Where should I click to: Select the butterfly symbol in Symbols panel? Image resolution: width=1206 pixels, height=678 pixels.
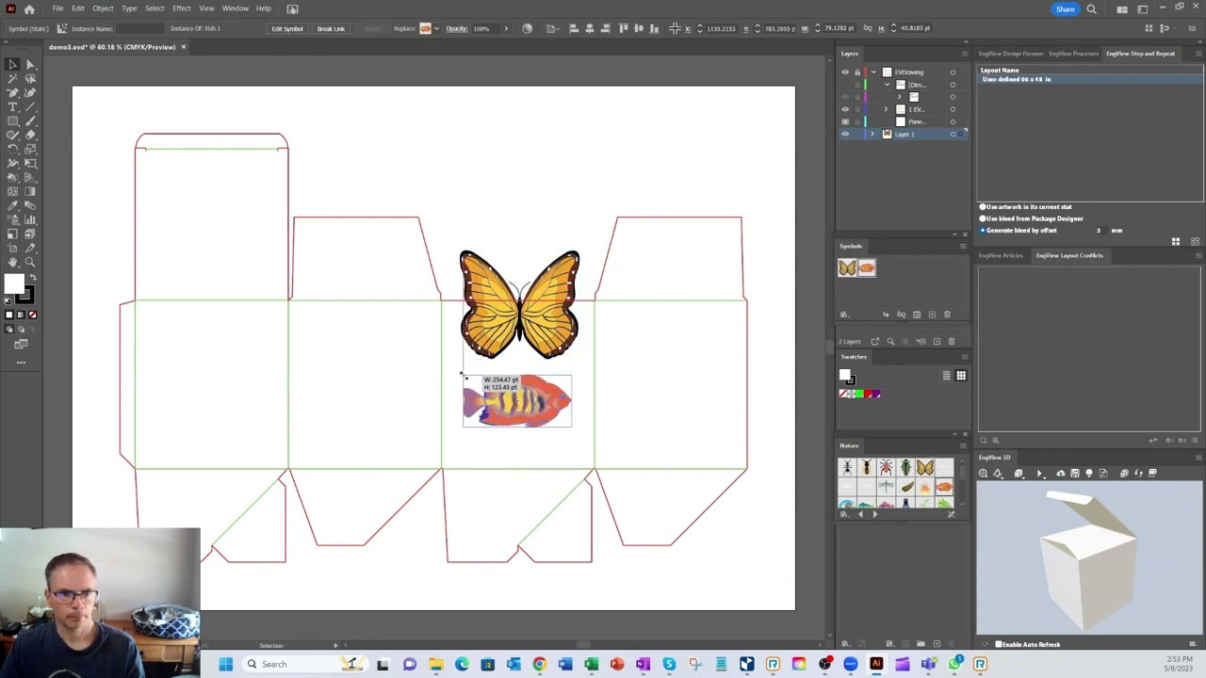point(847,268)
